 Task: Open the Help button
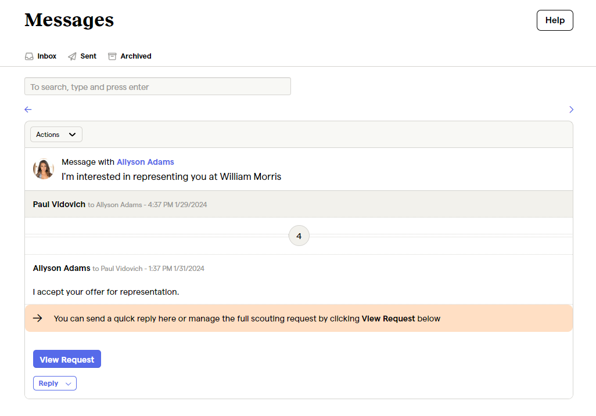[x=555, y=20]
